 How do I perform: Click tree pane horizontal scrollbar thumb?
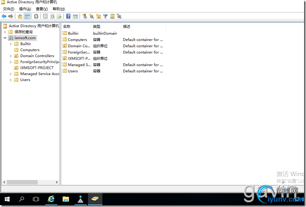(x=22, y=182)
